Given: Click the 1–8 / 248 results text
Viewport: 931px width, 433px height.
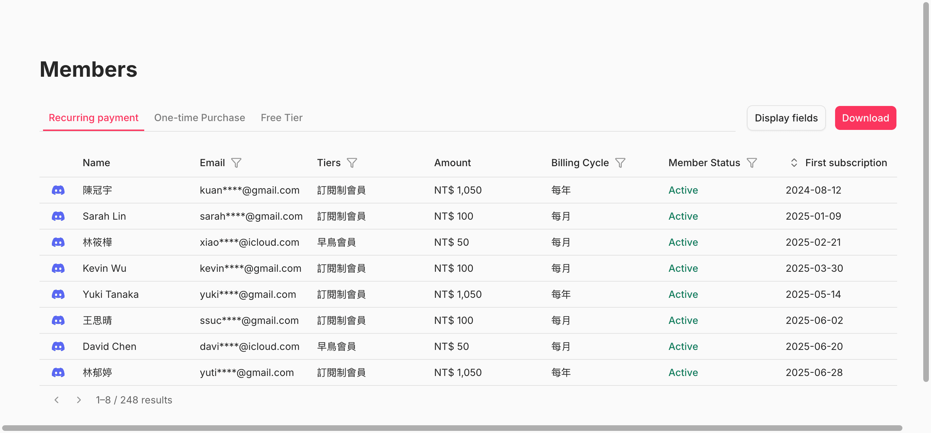Looking at the screenshot, I should click(x=134, y=400).
